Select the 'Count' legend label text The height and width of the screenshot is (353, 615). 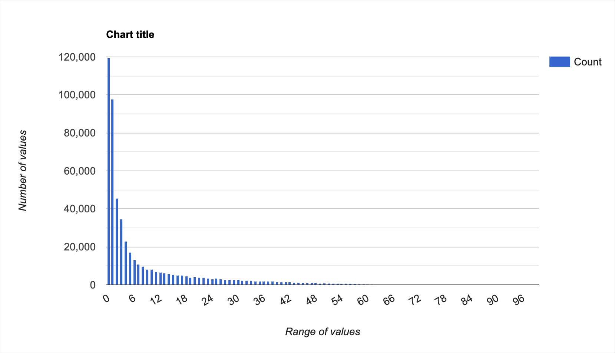pyautogui.click(x=587, y=62)
